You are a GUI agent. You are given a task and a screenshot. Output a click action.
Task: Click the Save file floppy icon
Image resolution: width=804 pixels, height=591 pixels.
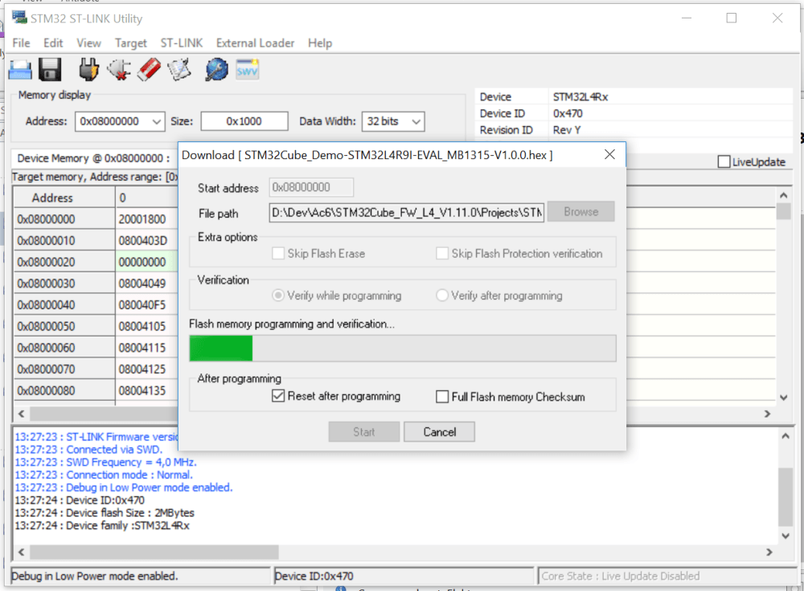50,70
